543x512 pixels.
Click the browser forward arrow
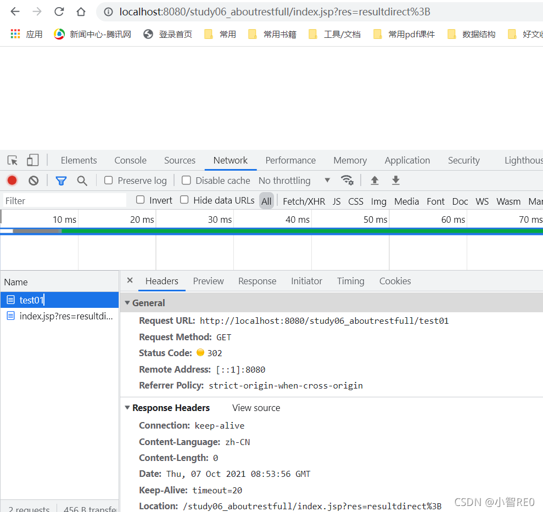pos(37,12)
